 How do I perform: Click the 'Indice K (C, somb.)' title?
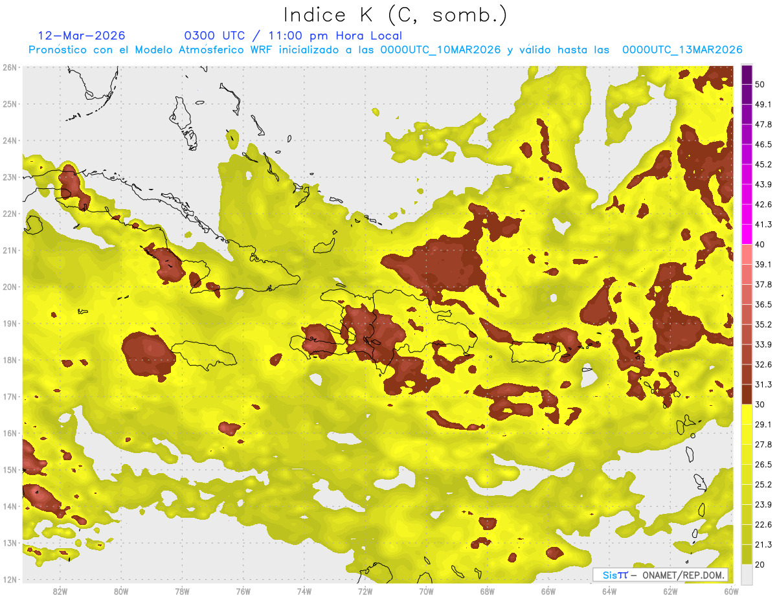tap(396, 15)
